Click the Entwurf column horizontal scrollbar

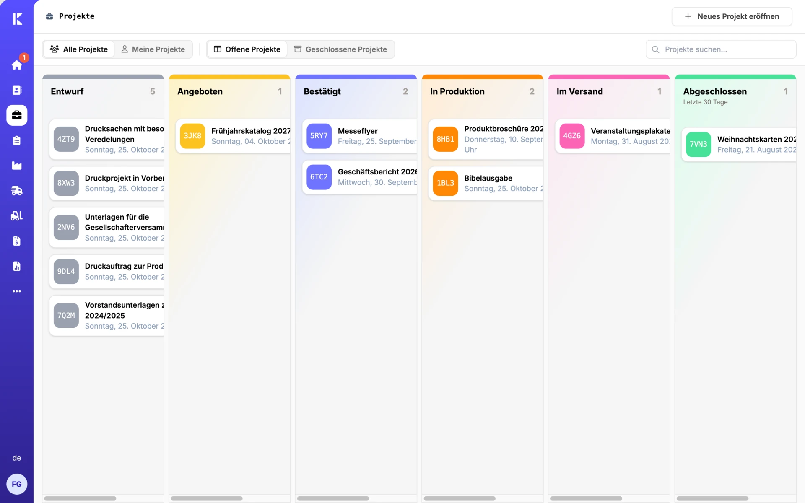[80, 498]
